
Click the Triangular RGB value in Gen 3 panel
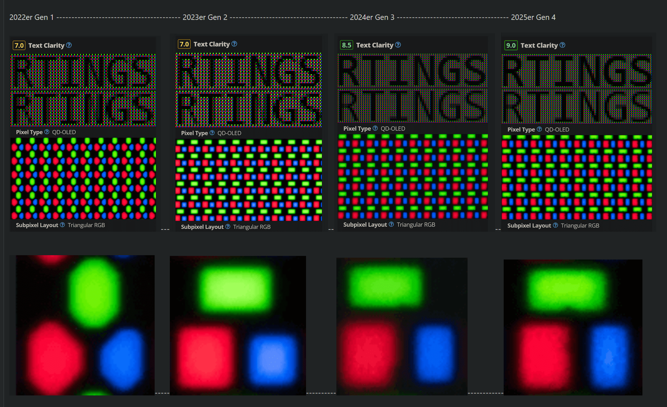pyautogui.click(x=416, y=225)
